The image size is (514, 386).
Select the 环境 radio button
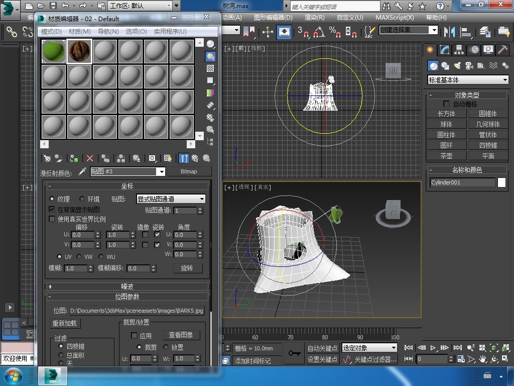[x=82, y=199]
